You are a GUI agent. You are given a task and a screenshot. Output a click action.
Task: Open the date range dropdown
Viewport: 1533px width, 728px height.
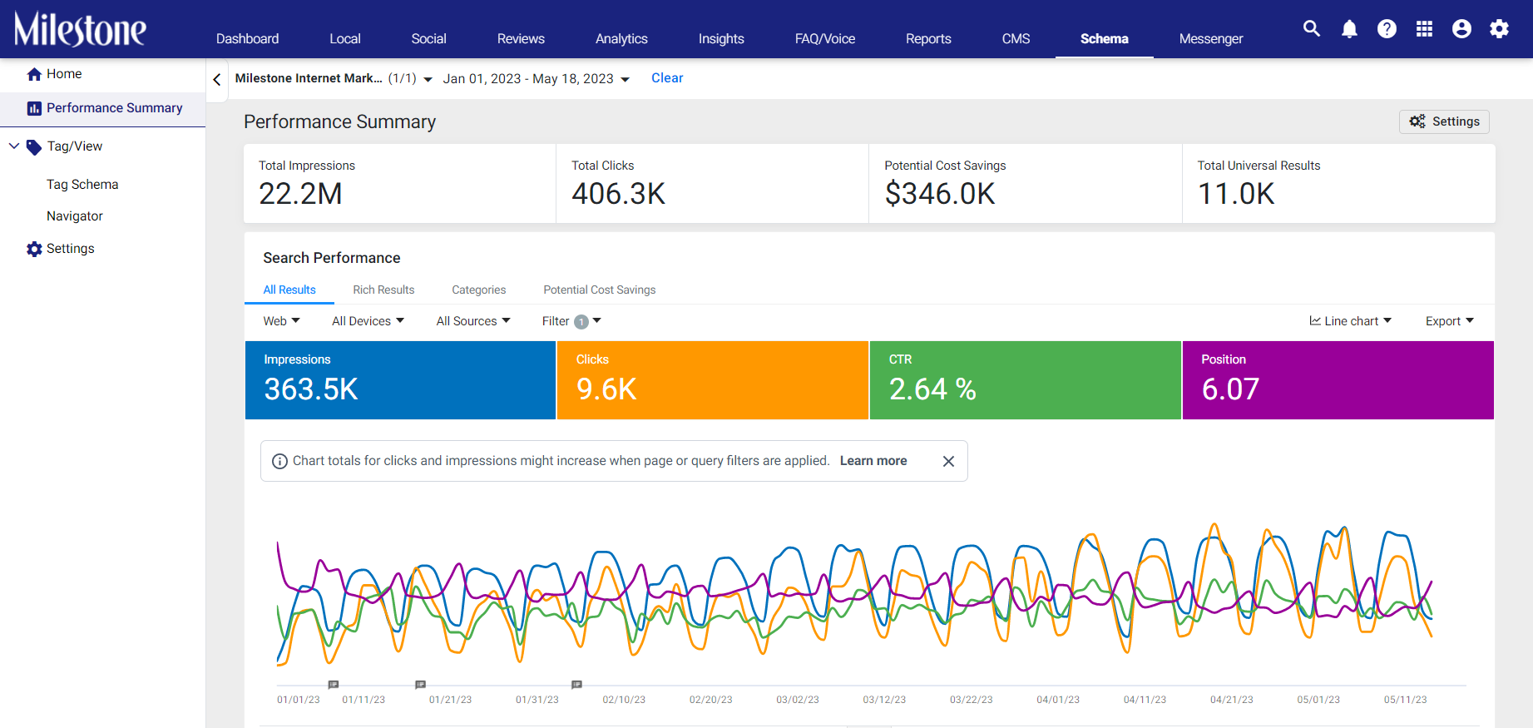[537, 78]
